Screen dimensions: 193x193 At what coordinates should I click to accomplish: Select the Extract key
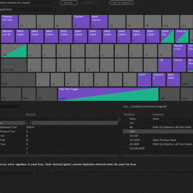click(x=179, y=65)
